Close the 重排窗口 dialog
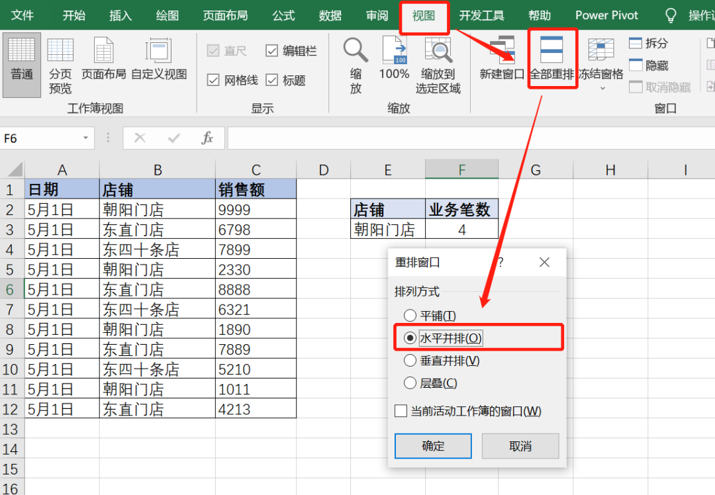The width and height of the screenshot is (715, 495). 544,262
